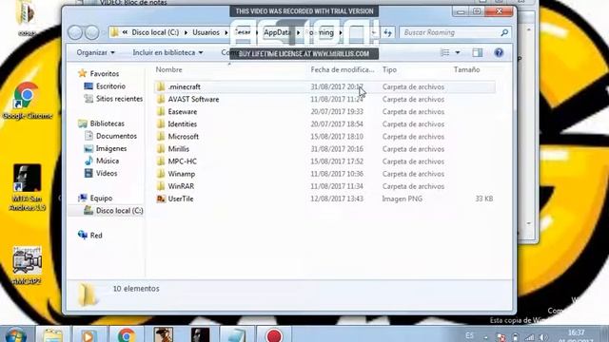Click the Forward navigation arrow
The height and width of the screenshot is (342, 609).
[91, 32]
